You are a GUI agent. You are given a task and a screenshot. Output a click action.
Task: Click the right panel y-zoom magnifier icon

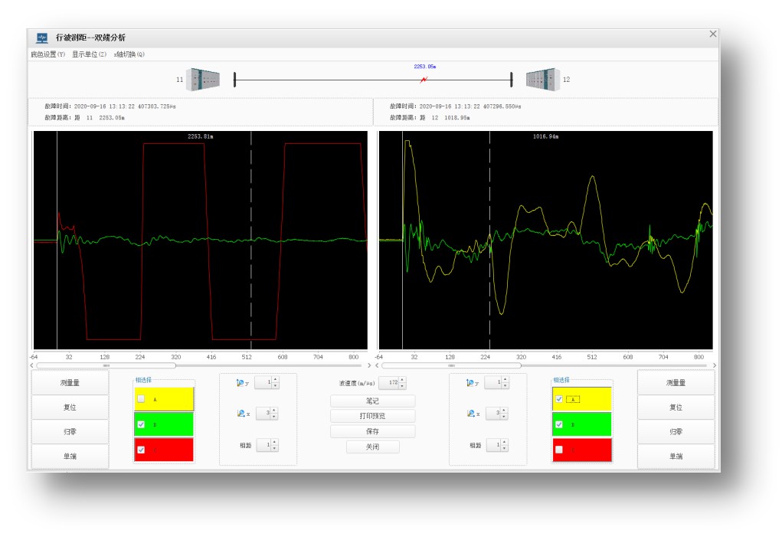pyautogui.click(x=470, y=383)
